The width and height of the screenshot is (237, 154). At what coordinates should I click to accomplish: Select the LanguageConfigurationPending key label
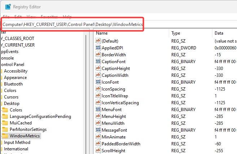(40, 116)
